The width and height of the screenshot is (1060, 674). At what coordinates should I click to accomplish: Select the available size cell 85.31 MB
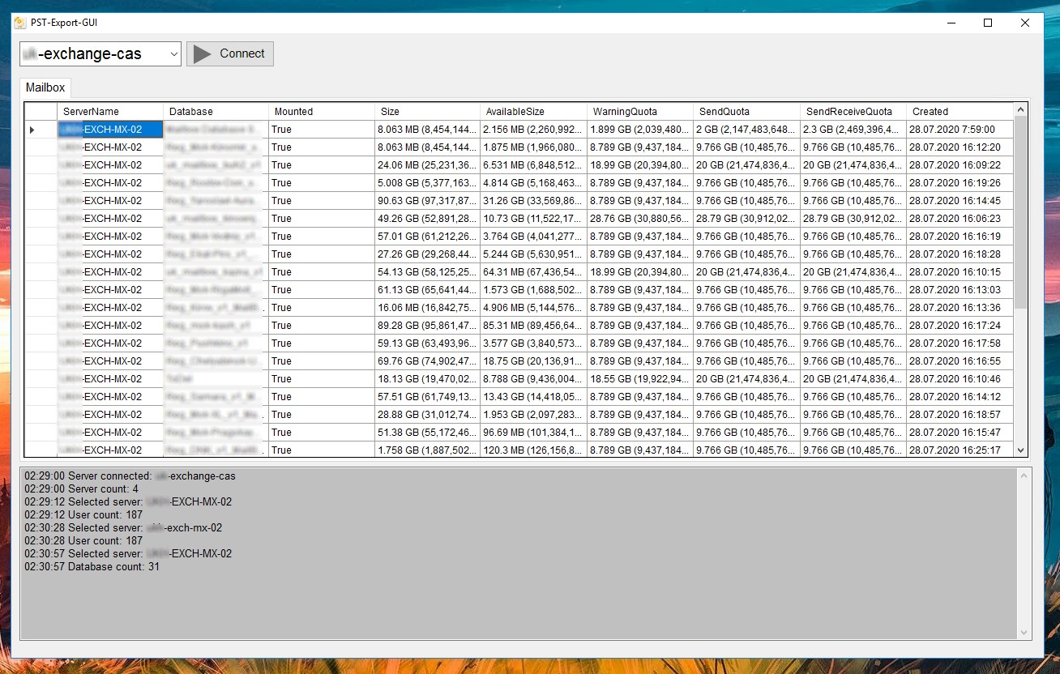pos(534,326)
